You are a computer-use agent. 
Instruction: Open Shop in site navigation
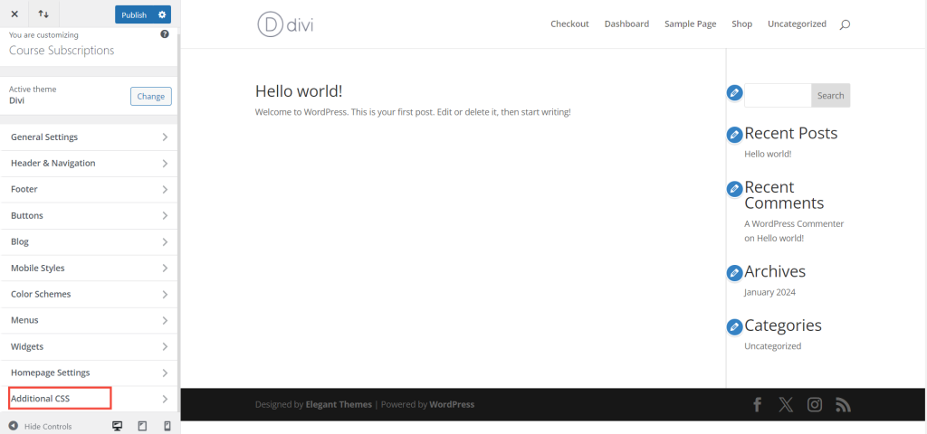pos(742,24)
